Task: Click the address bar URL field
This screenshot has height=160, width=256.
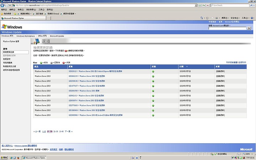Action: click(104, 5)
